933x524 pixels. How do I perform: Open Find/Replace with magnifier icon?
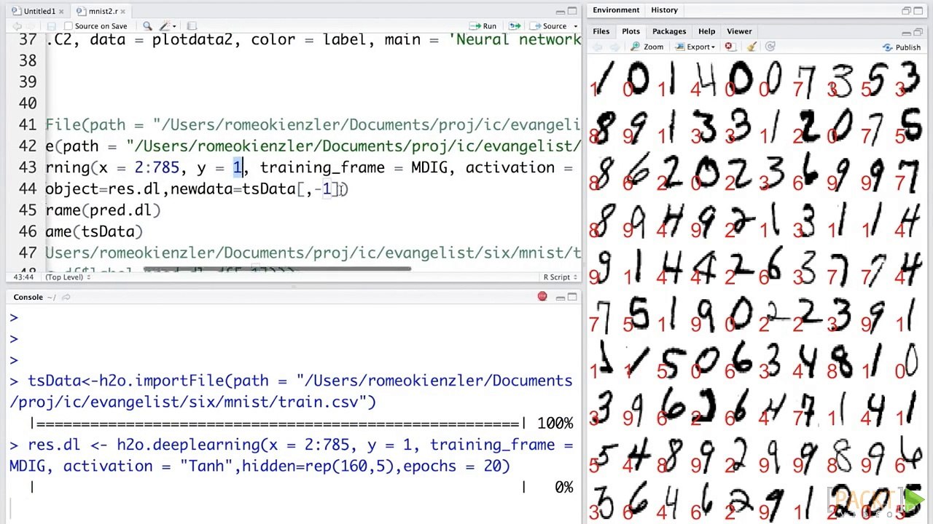147,26
